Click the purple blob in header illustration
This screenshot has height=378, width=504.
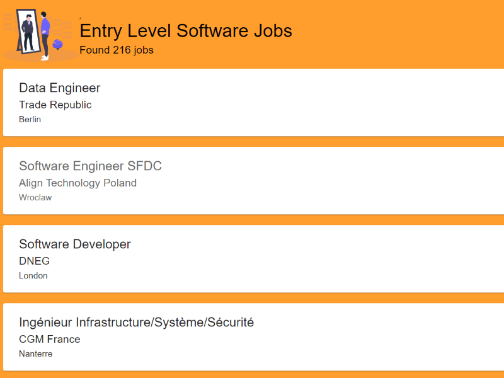(58, 44)
